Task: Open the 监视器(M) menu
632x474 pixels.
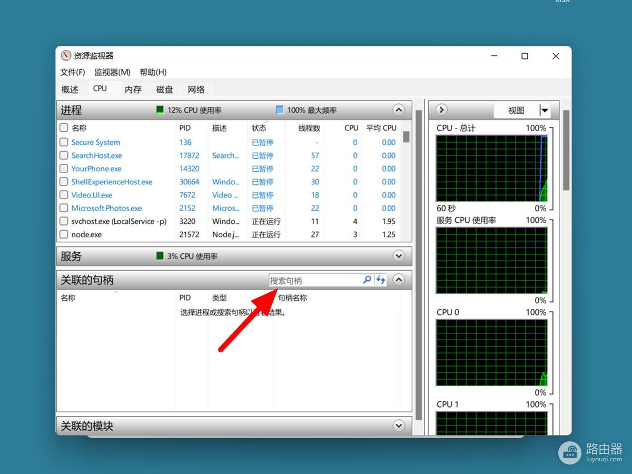Action: point(112,72)
